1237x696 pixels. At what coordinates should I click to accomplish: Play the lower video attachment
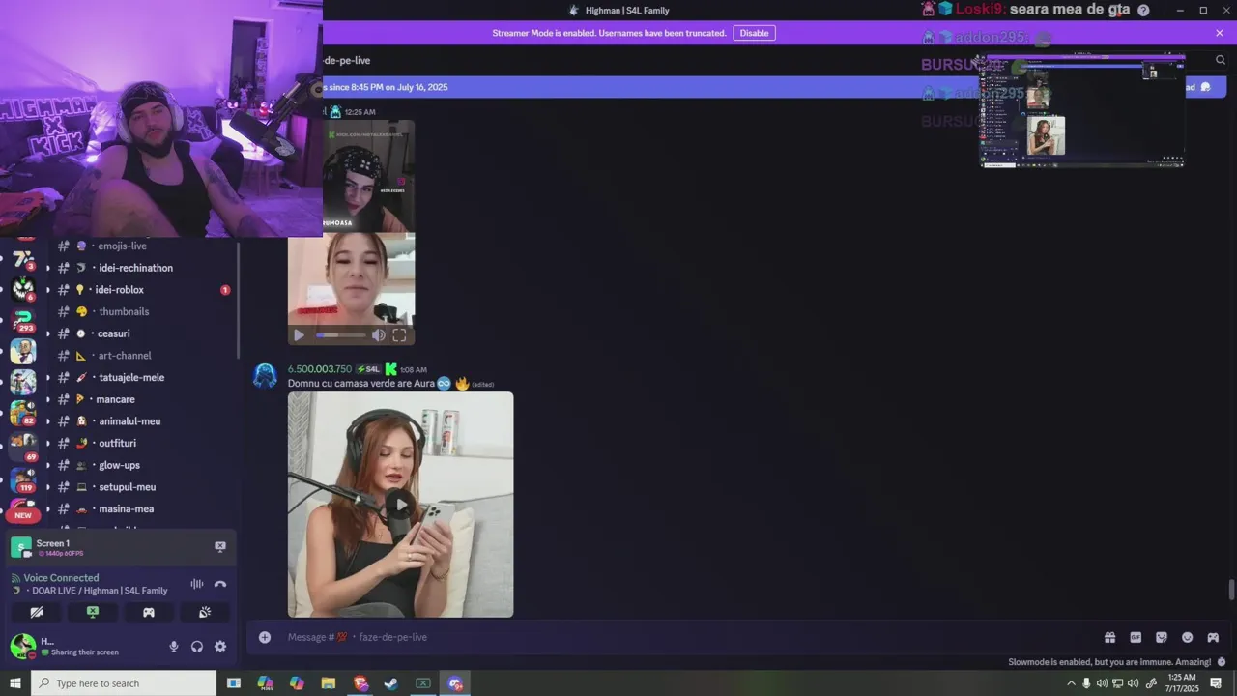pyautogui.click(x=400, y=504)
